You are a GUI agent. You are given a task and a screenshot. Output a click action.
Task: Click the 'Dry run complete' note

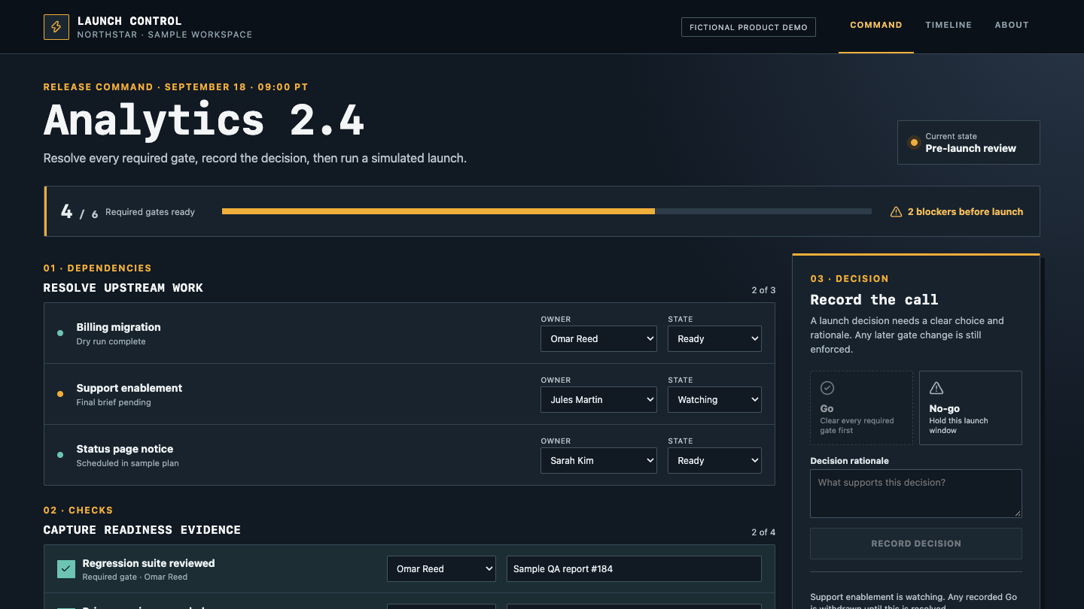click(x=111, y=341)
